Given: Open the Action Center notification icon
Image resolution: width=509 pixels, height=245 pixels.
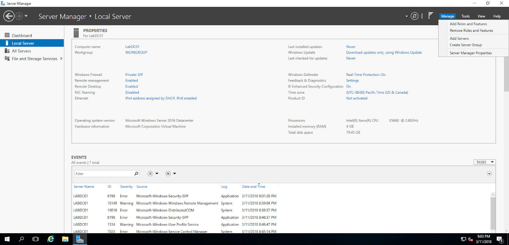Looking at the screenshot, I should click(x=499, y=239).
